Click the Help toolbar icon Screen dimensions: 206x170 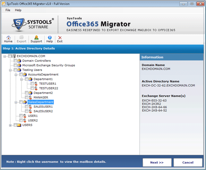pyautogui.click(x=49, y=38)
